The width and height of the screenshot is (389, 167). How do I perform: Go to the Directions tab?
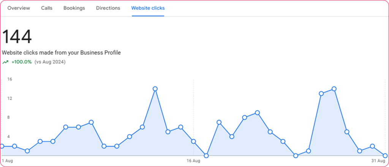coord(108,8)
